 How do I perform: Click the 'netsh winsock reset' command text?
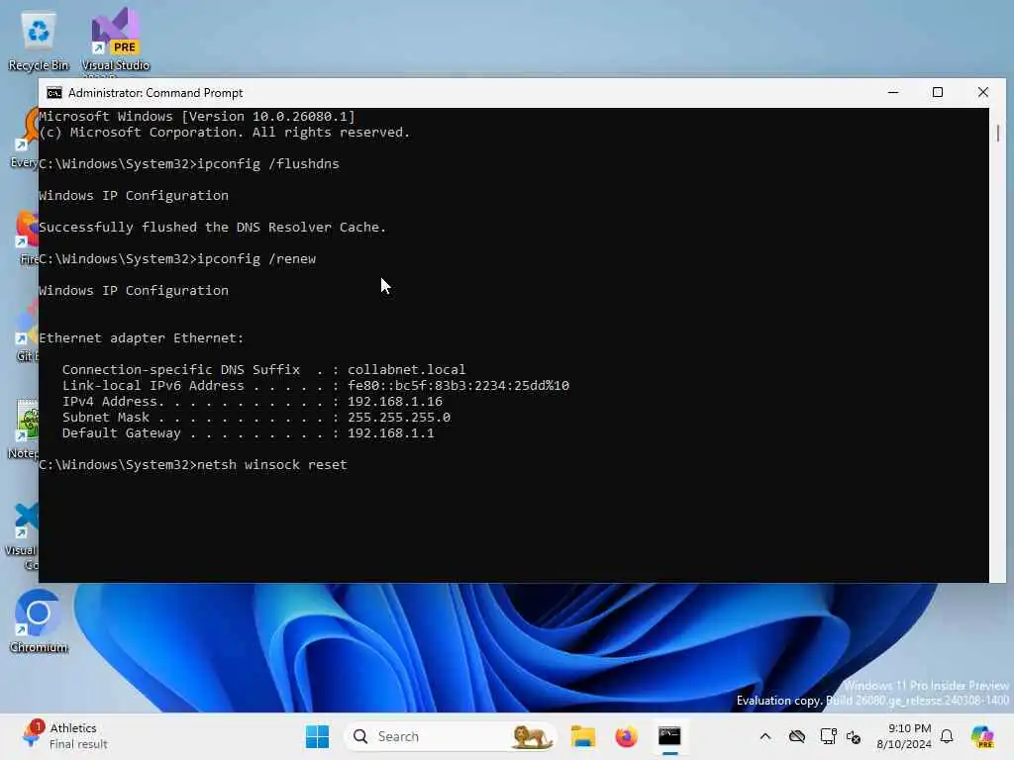pyautogui.click(x=272, y=465)
